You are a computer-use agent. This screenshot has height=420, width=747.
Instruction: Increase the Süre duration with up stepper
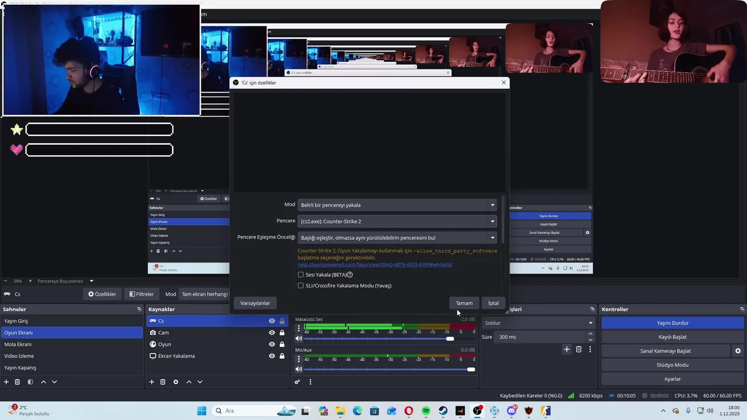tap(591, 334)
